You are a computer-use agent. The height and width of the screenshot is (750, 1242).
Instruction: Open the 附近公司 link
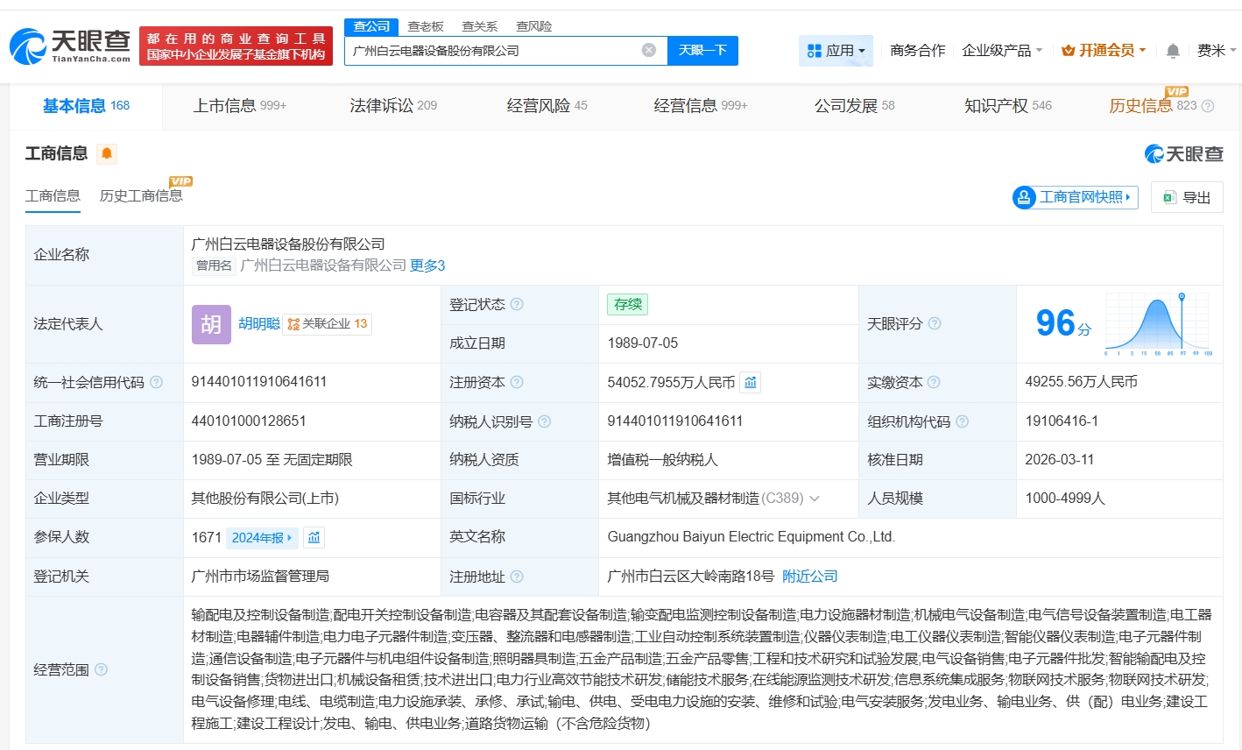coord(809,577)
